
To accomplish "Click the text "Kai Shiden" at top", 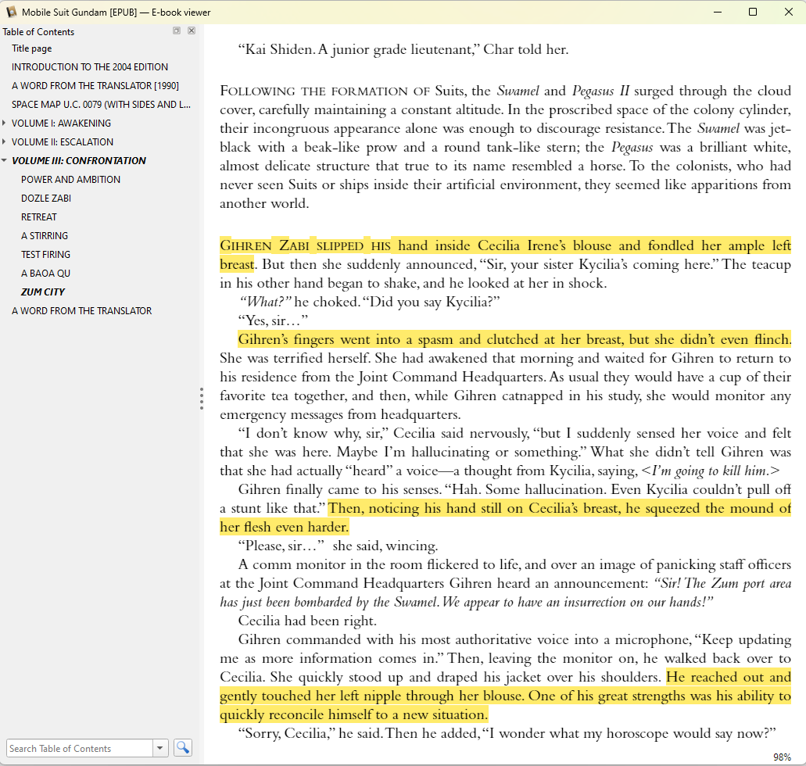I will point(279,49).
